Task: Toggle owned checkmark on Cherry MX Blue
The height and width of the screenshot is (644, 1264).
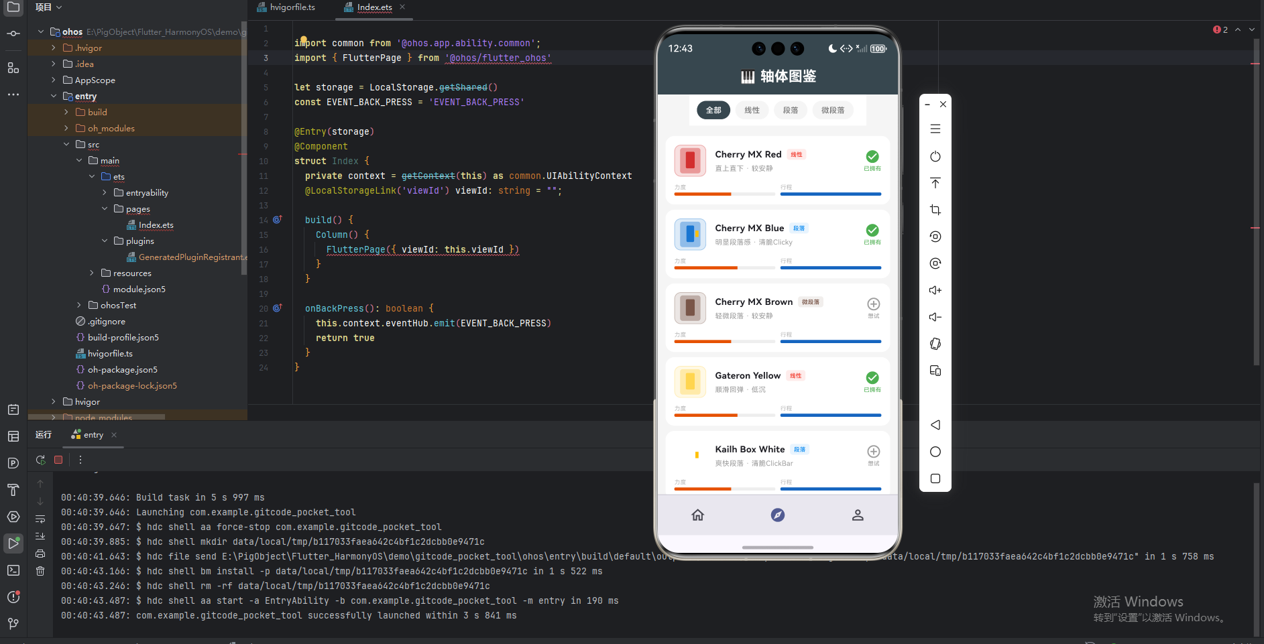Action: click(x=872, y=231)
